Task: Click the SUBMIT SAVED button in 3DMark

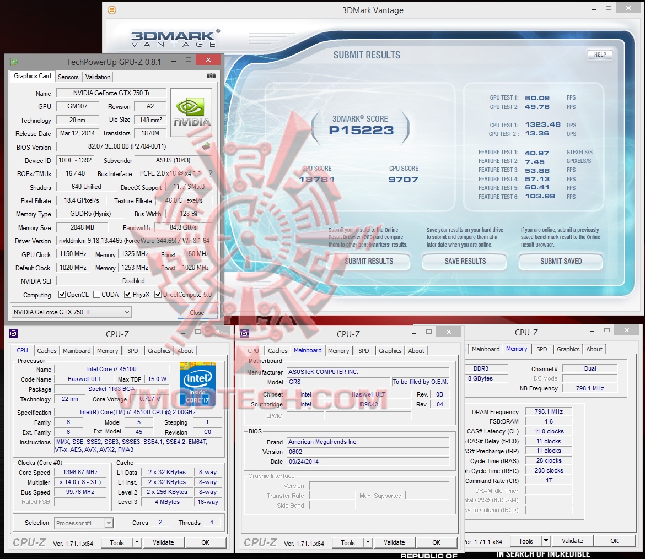Action: [561, 262]
